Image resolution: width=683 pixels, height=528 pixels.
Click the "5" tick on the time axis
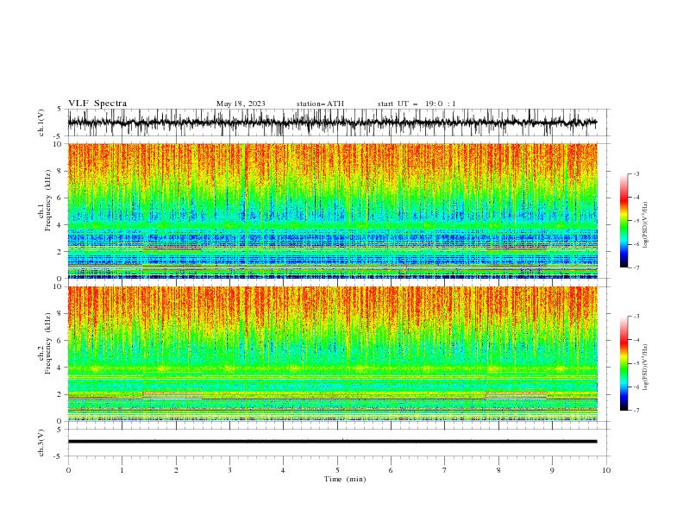[x=337, y=470]
